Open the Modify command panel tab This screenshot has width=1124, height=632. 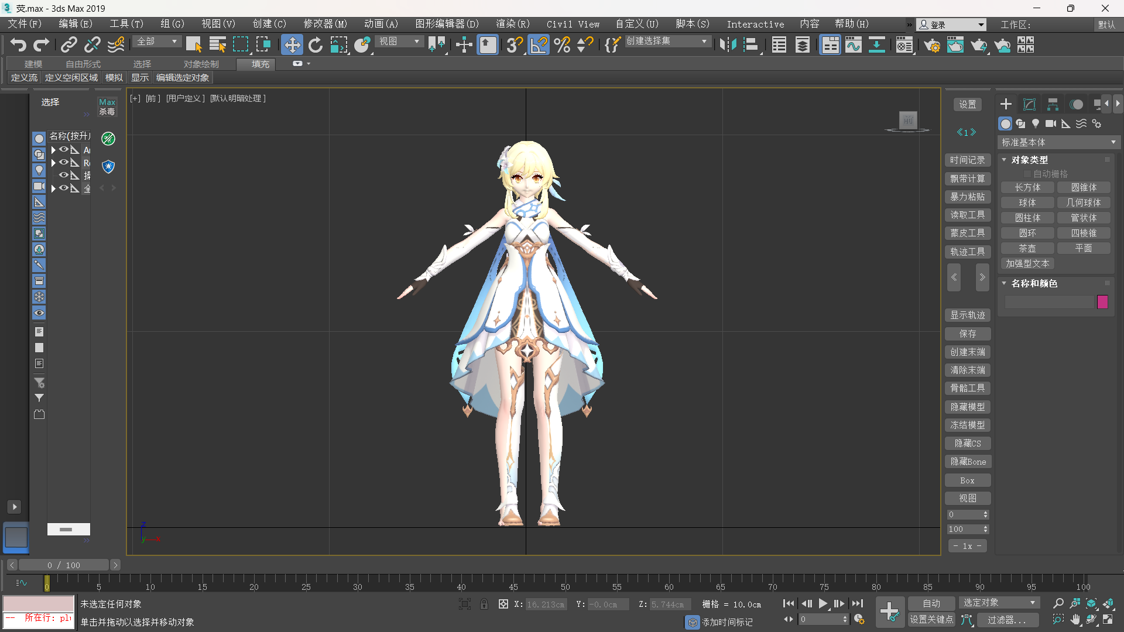pos(1029,104)
